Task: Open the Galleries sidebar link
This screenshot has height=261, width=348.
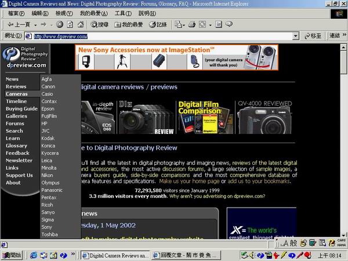Action: 16,116
